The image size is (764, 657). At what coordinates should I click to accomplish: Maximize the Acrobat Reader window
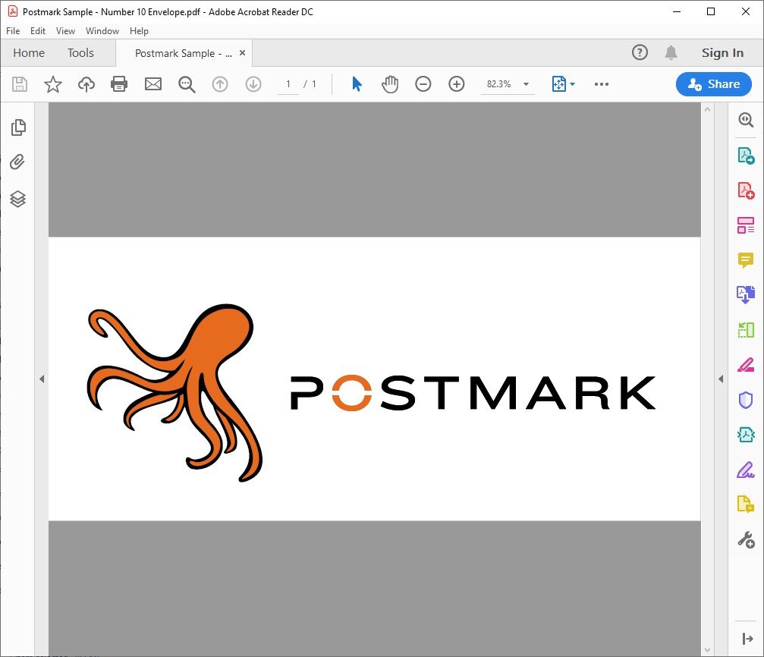pyautogui.click(x=711, y=11)
